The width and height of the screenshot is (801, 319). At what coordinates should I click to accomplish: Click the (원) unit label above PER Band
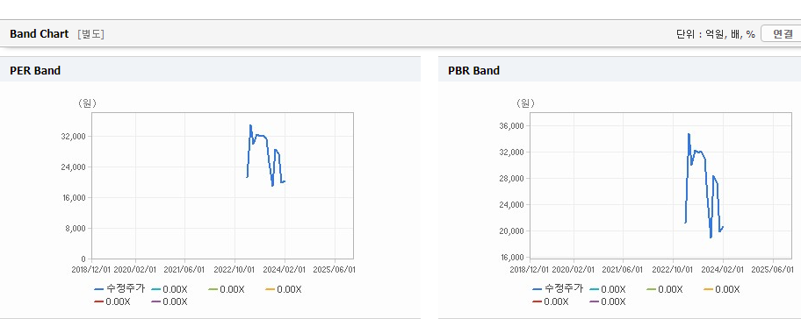coord(87,103)
